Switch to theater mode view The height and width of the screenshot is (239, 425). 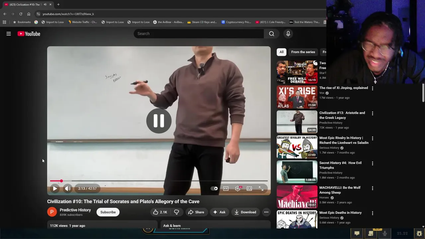coord(249,189)
